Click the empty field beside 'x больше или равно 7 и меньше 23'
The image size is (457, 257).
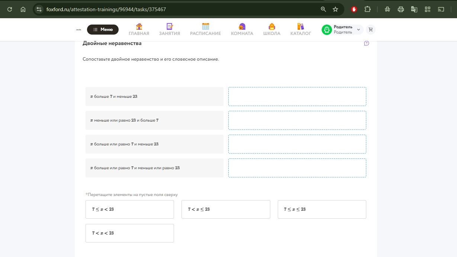297,144
